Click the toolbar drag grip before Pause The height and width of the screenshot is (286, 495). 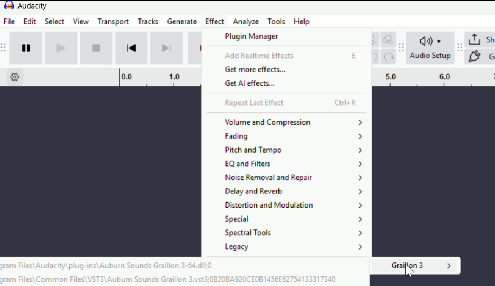[3, 48]
